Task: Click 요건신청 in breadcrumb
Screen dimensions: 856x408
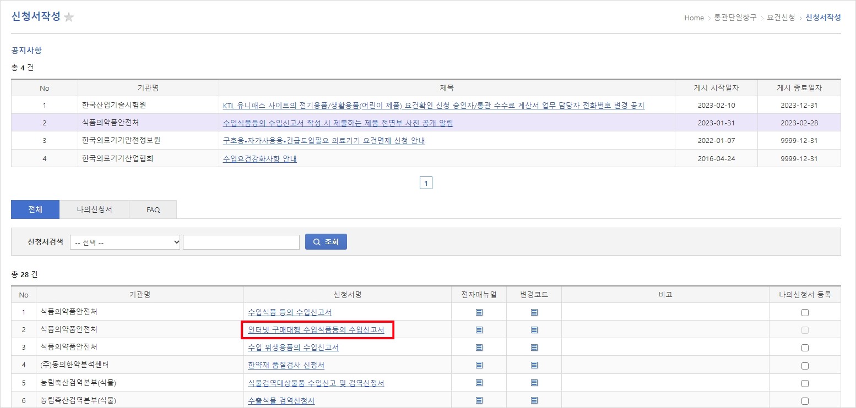Action: pyautogui.click(x=781, y=18)
